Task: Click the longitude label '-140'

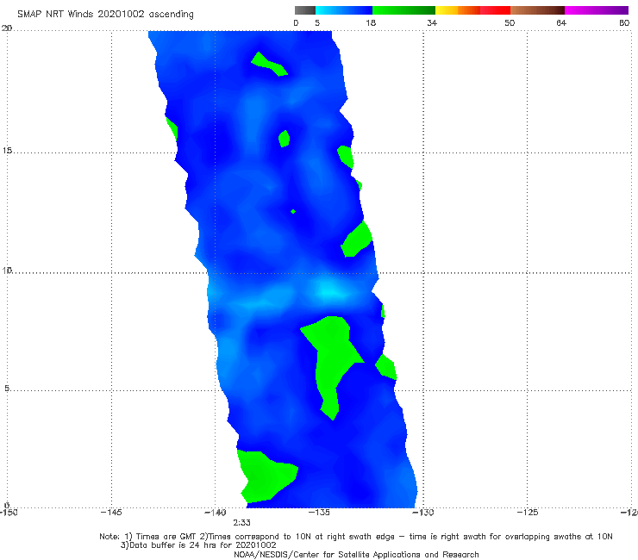Action: coord(215,513)
